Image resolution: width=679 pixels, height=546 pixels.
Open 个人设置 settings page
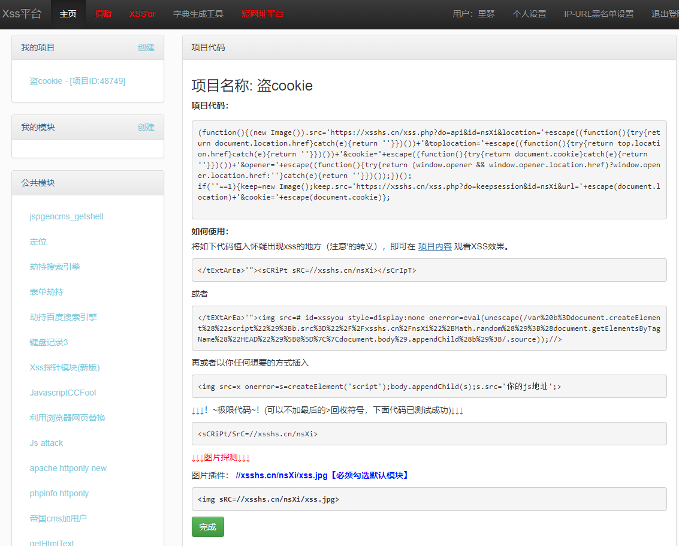coord(529,14)
